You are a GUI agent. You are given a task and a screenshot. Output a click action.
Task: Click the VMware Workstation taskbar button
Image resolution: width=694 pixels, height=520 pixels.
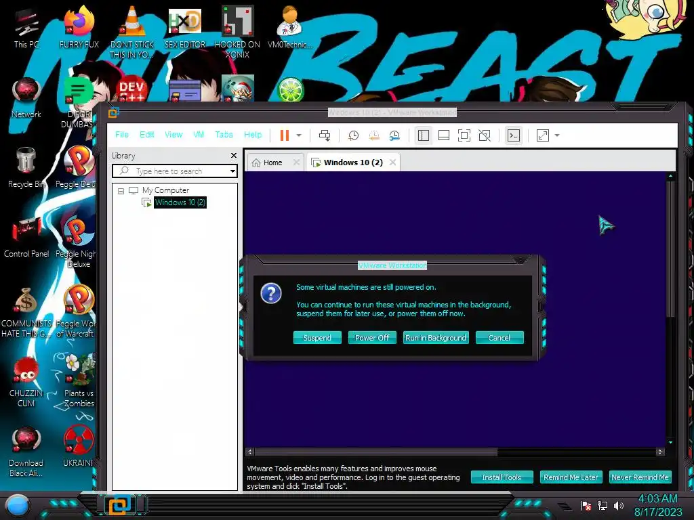(x=121, y=505)
